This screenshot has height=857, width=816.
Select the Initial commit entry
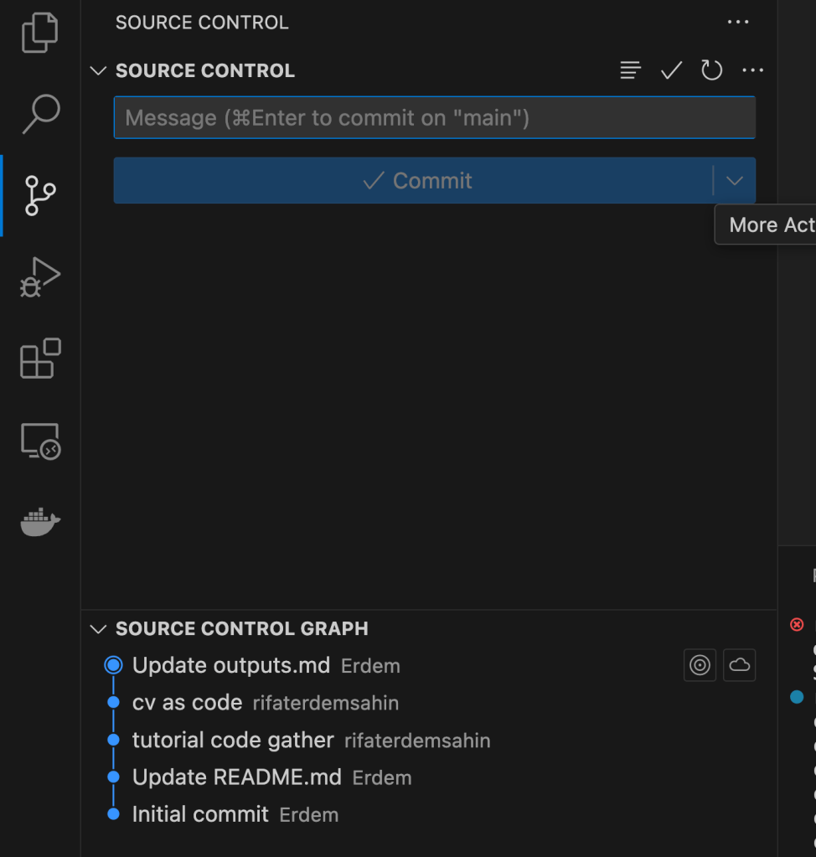tap(429, 814)
